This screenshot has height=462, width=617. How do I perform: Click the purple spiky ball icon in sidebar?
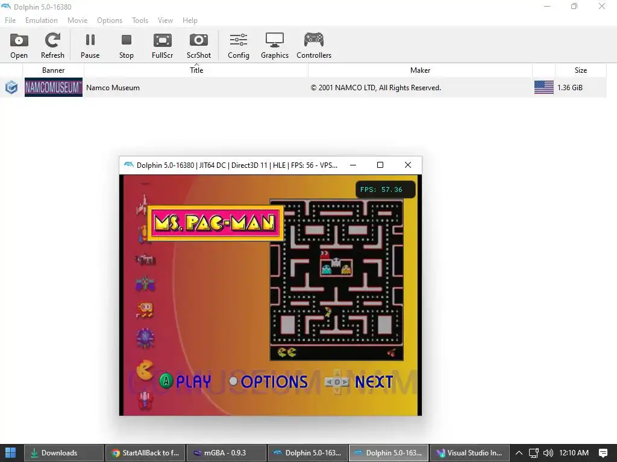point(145,338)
